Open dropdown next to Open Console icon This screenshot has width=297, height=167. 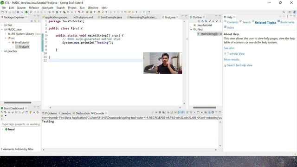tap(202, 112)
